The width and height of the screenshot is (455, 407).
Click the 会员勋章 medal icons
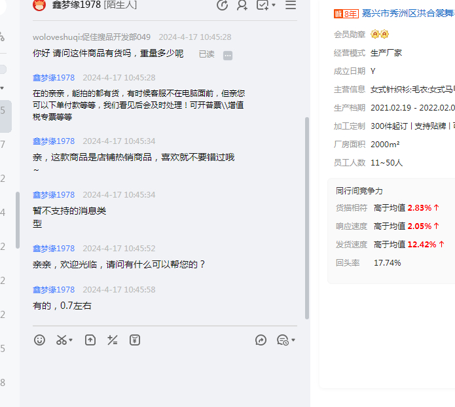coord(380,34)
